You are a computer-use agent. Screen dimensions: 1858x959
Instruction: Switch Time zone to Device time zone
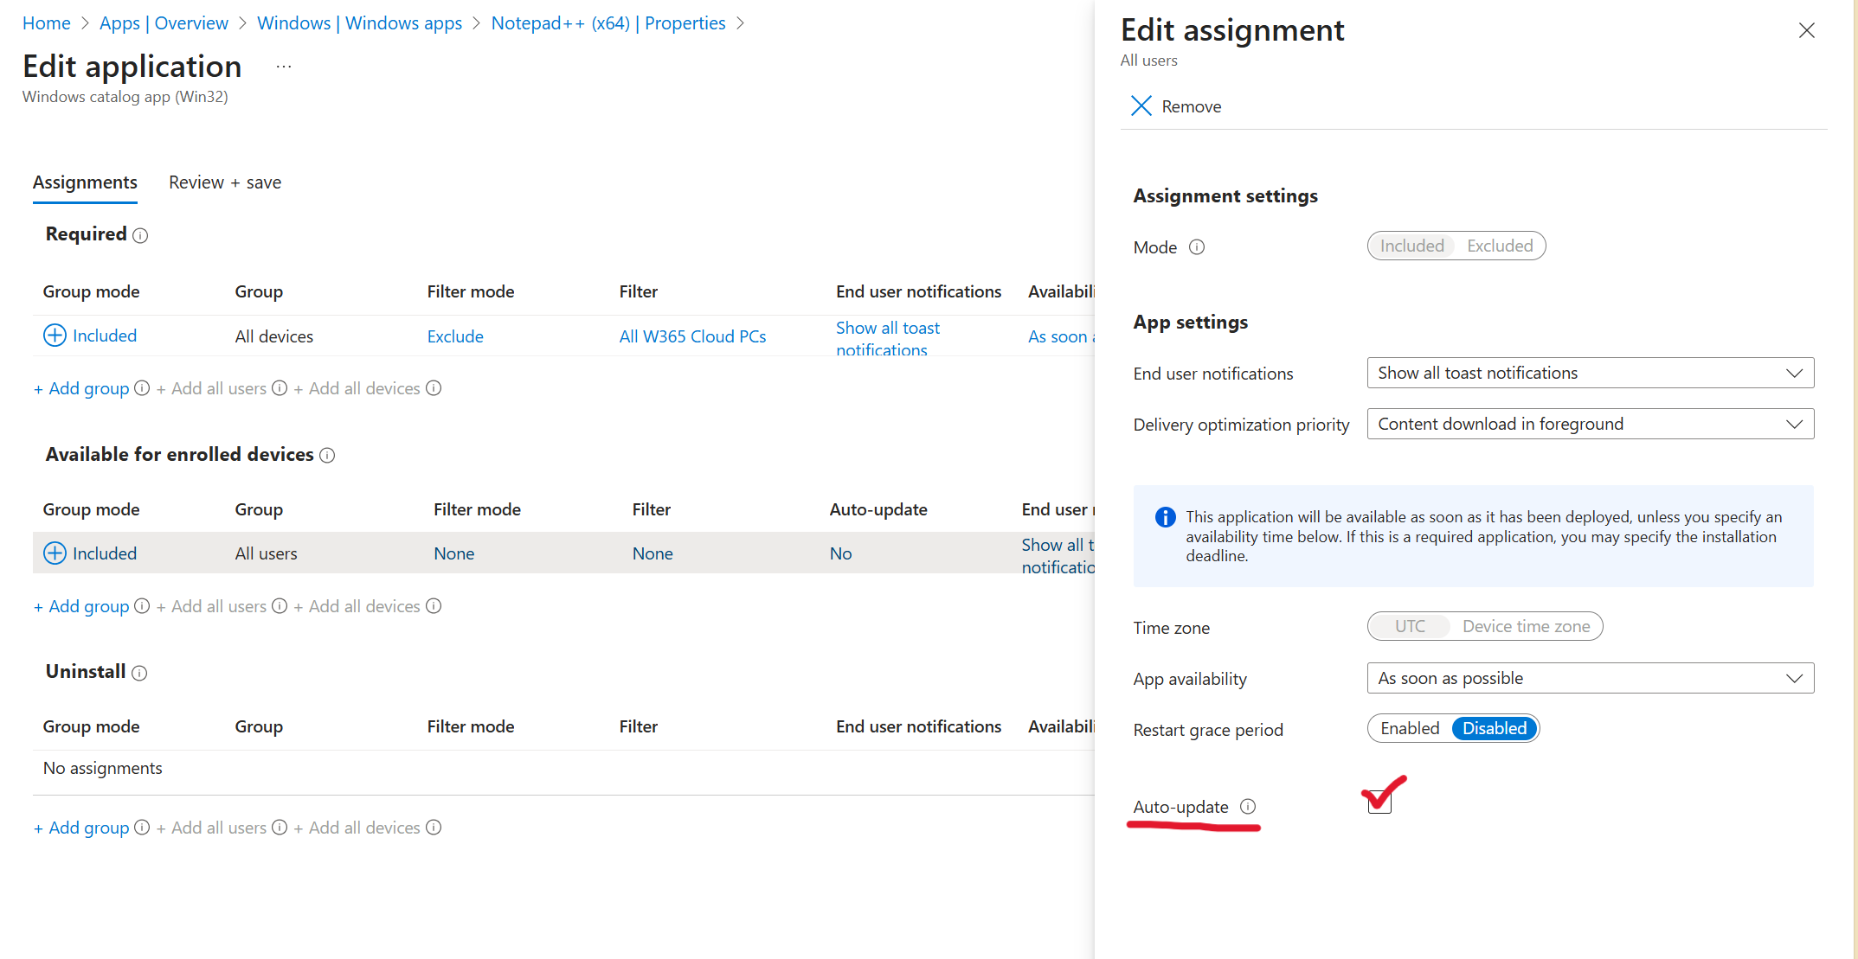pyautogui.click(x=1526, y=627)
